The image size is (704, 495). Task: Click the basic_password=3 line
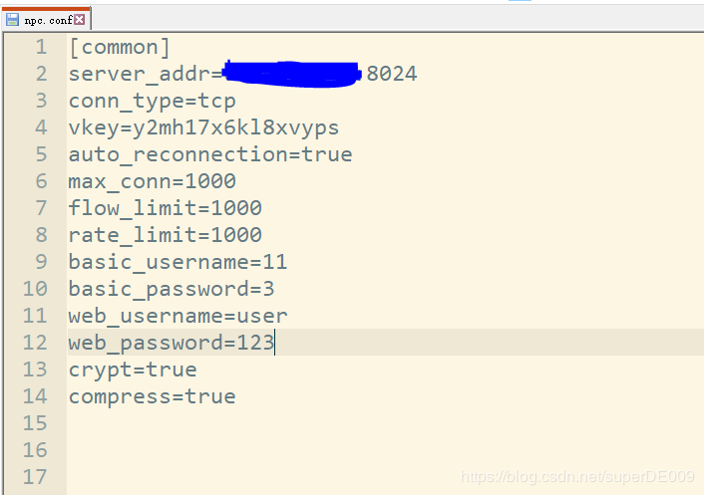tap(172, 289)
